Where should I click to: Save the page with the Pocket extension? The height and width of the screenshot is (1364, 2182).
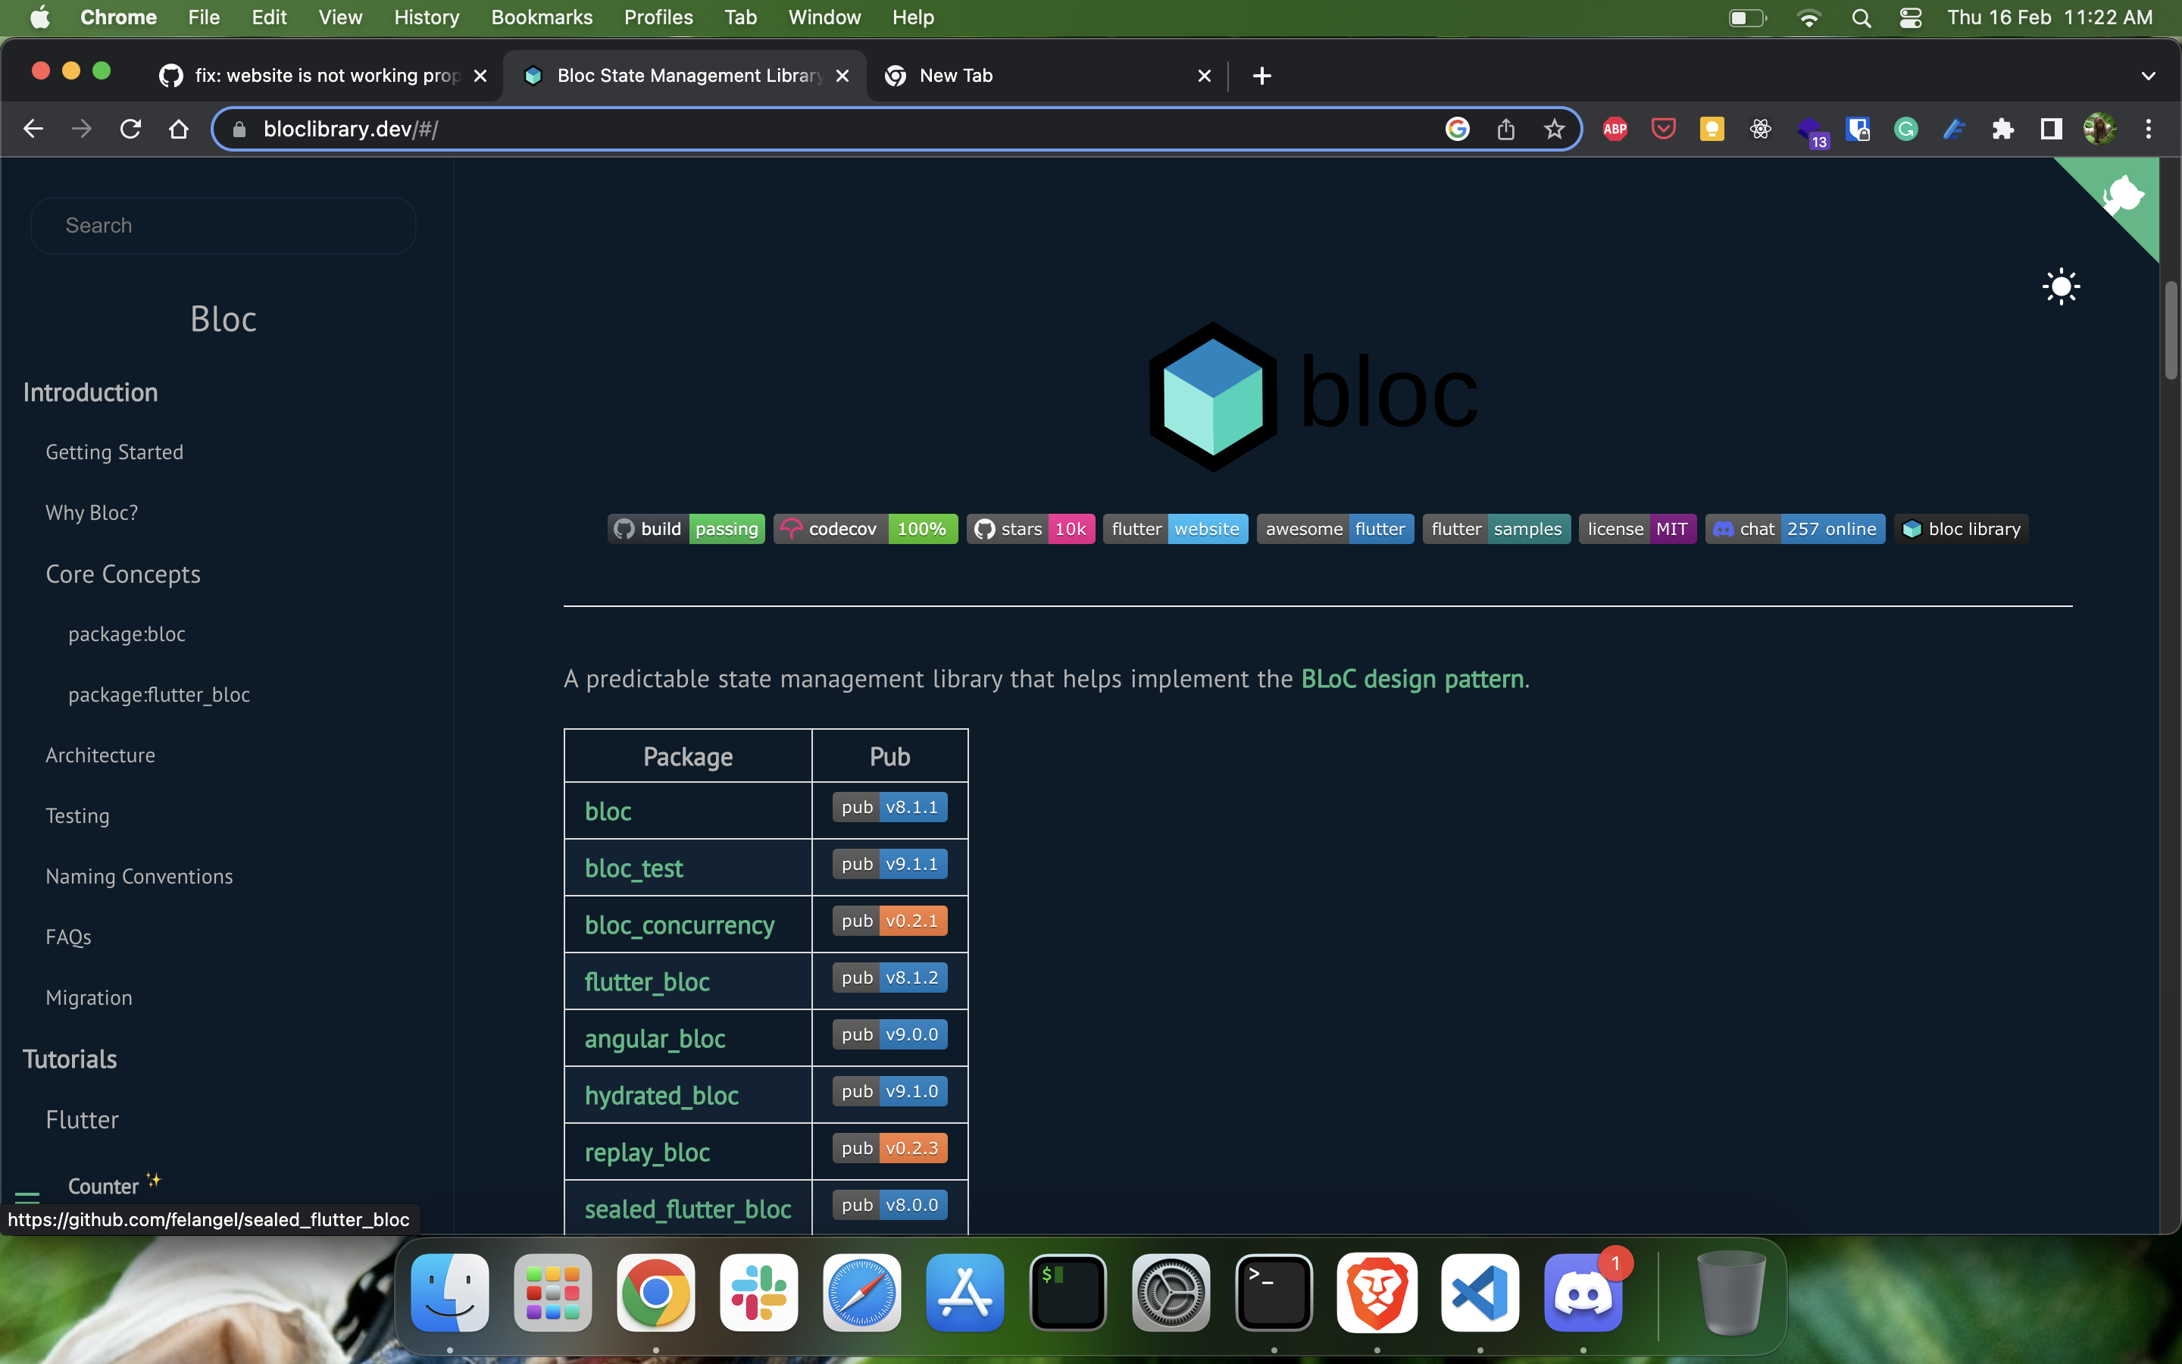1664,129
